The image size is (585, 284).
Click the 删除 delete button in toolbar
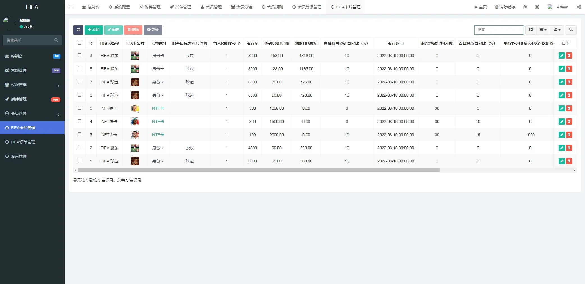click(133, 30)
